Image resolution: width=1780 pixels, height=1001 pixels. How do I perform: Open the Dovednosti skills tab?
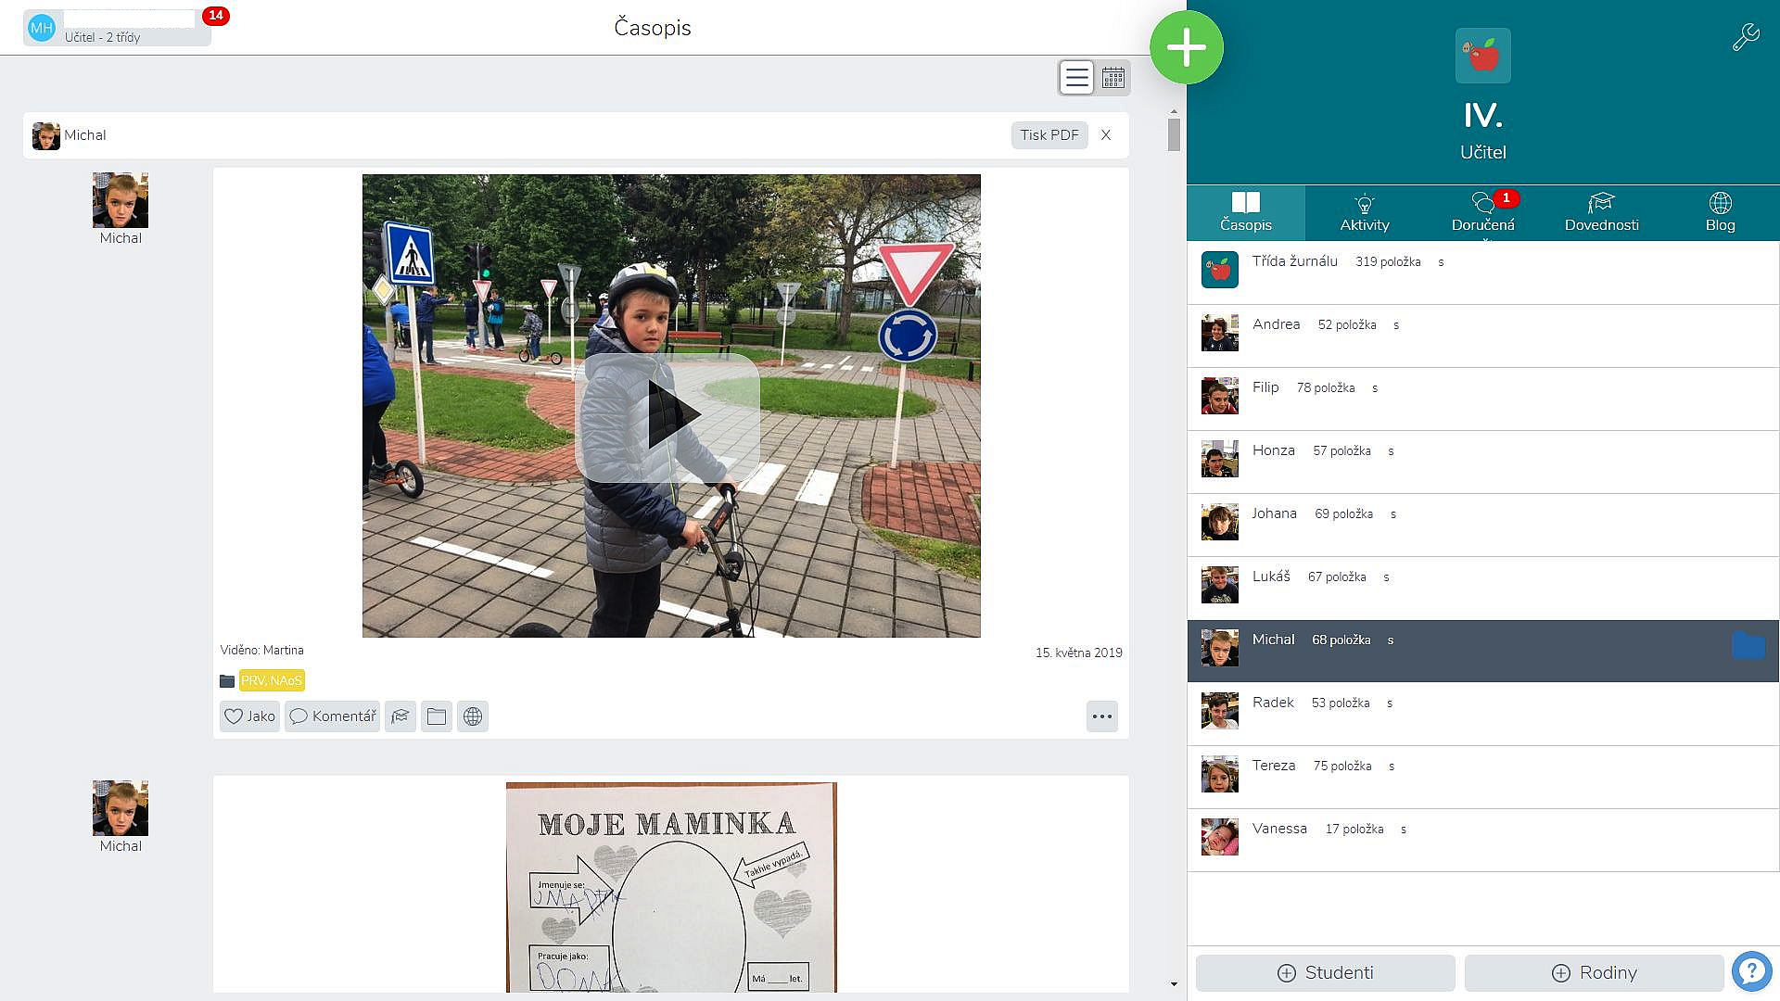click(1601, 212)
